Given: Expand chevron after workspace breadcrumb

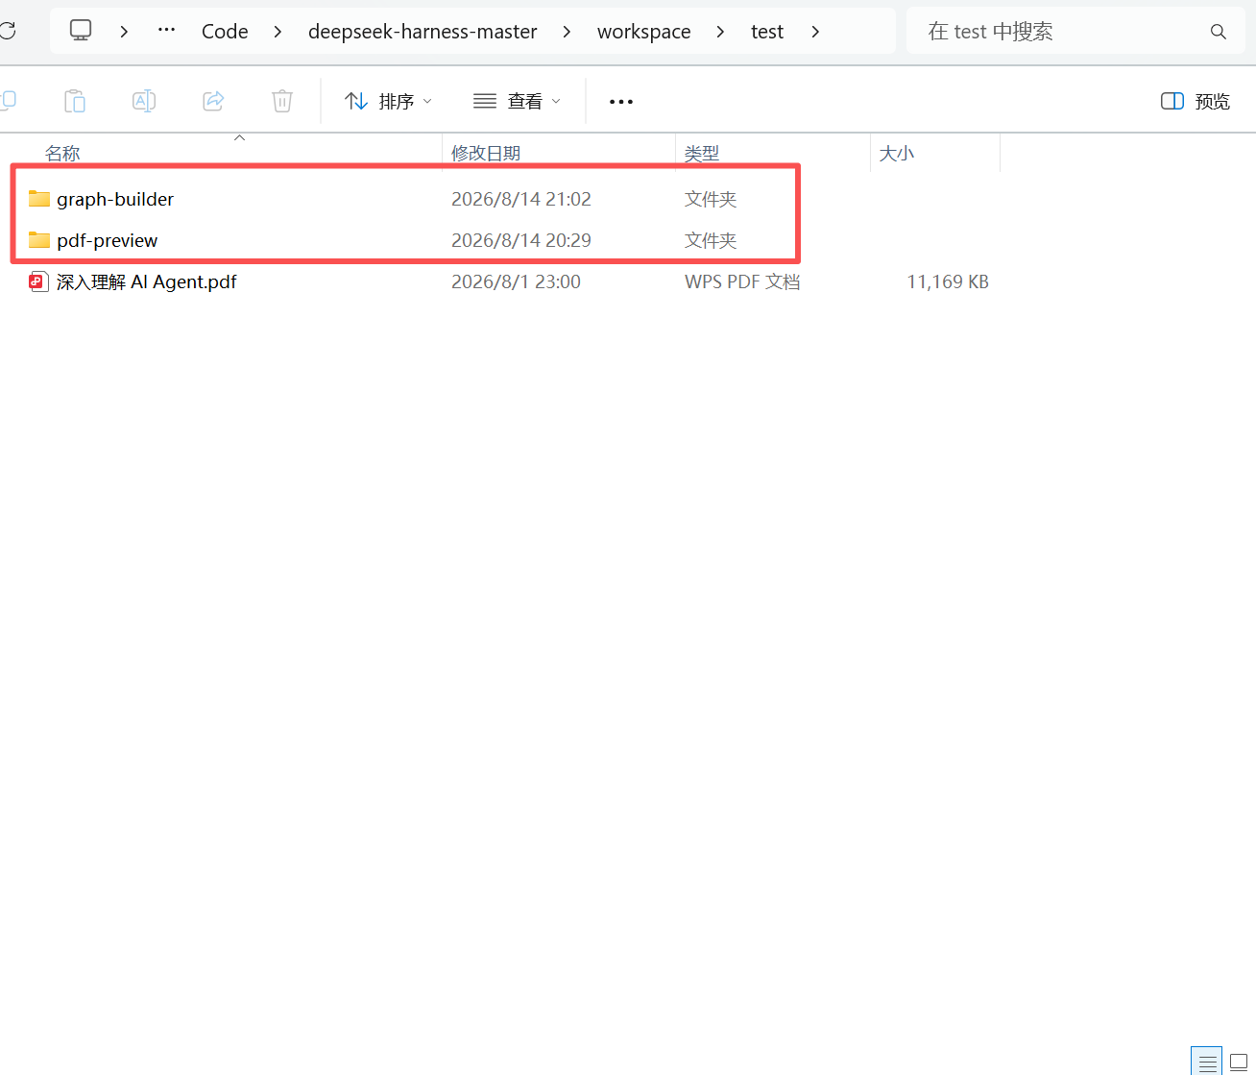Looking at the screenshot, I should [720, 32].
